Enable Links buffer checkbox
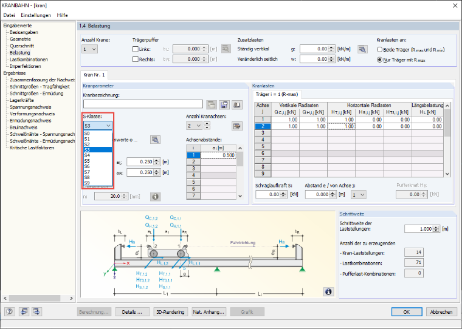This screenshot has width=462, height=329. click(136, 49)
